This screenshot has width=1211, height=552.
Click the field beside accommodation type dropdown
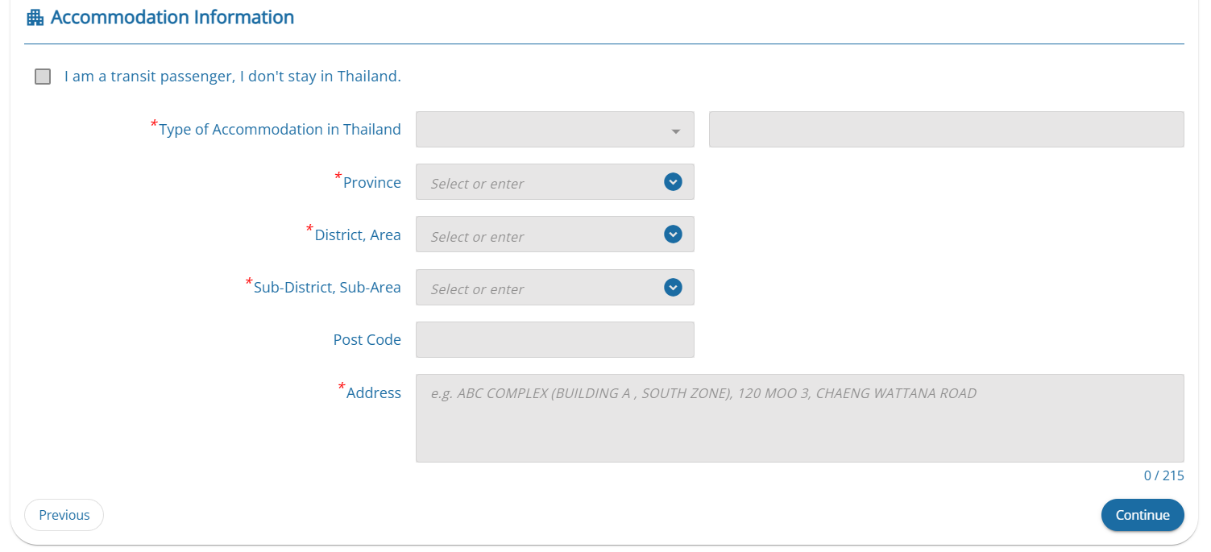pos(946,129)
